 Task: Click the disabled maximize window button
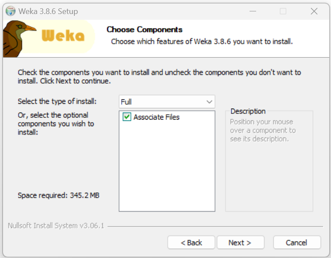click(283, 11)
